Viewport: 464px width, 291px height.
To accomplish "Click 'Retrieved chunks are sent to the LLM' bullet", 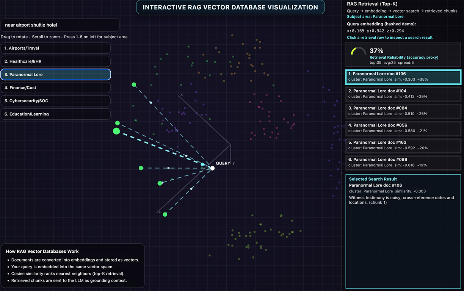I will (x=69, y=280).
